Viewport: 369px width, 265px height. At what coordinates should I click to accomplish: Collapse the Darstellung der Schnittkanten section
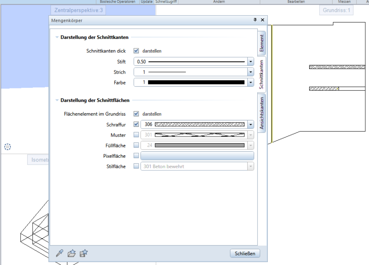pos(57,37)
